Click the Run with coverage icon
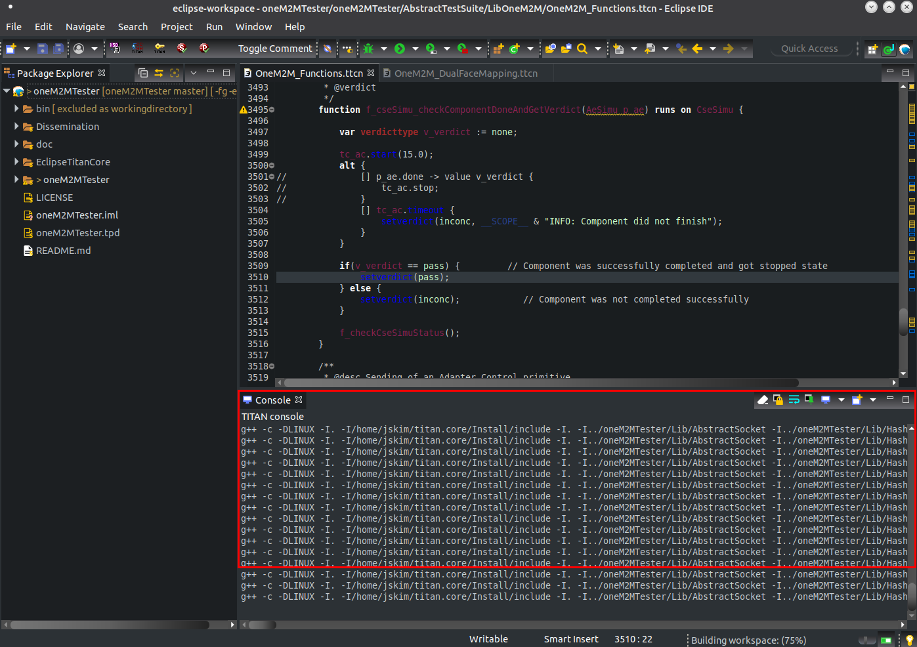 pos(431,49)
